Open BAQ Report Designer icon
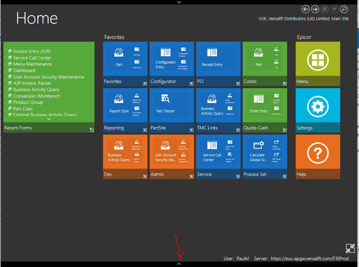The image size is (359, 267). tap(137, 111)
